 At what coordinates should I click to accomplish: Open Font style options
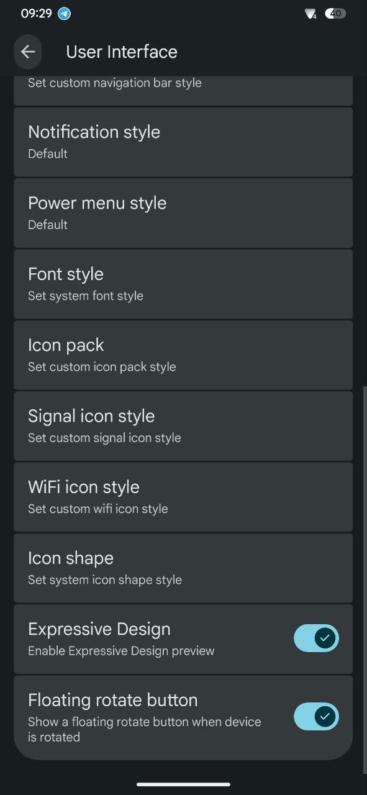(183, 284)
